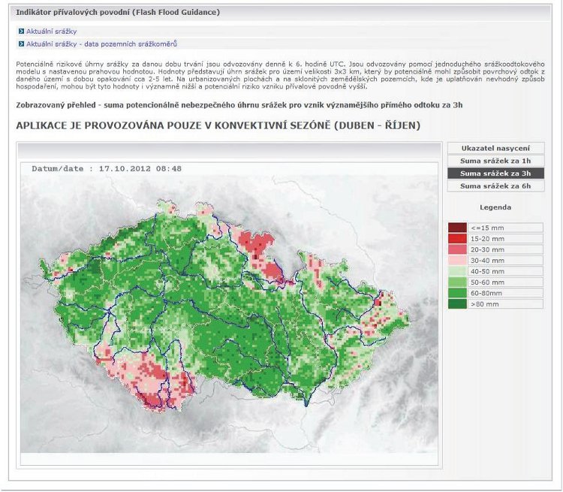Screen dimensions: 563x492
Task: Click the 40-50 mm pale green swatch
Action: (x=457, y=271)
